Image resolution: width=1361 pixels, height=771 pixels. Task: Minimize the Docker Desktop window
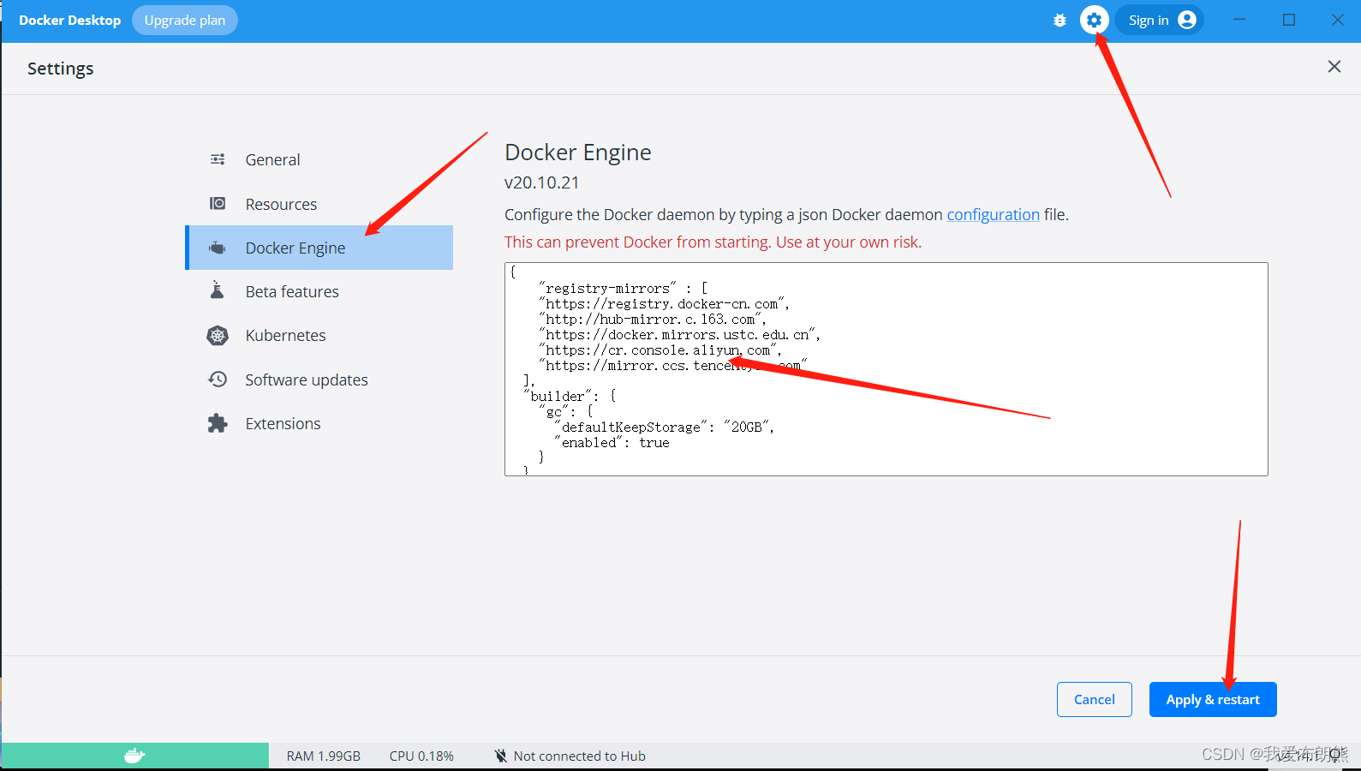point(1239,20)
